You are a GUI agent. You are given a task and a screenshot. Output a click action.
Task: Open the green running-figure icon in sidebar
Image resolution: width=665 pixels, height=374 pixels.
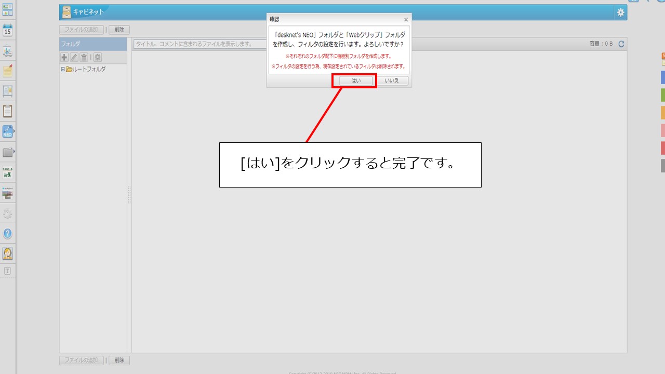coord(8,172)
